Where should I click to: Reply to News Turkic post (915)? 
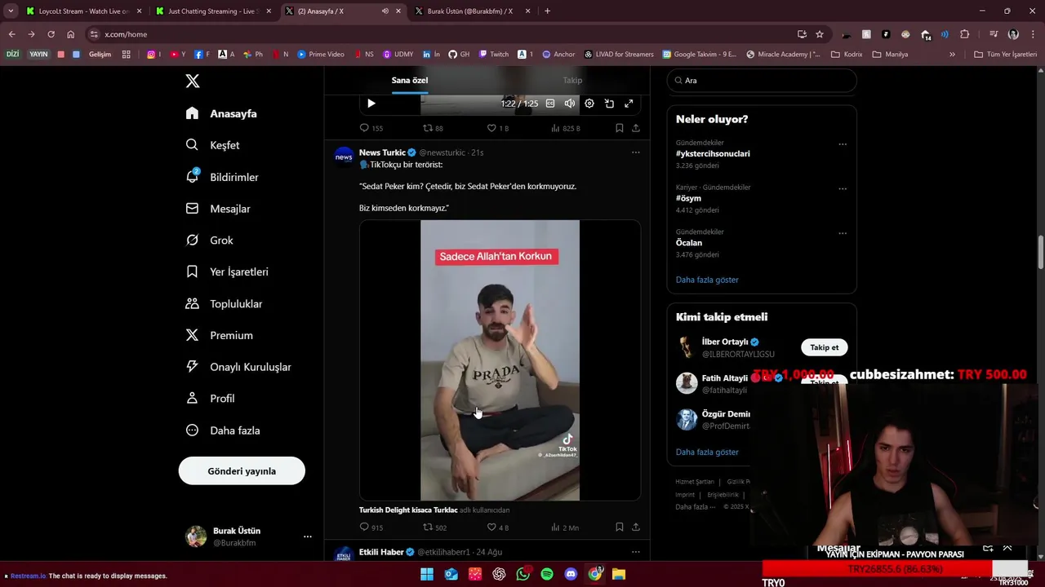[371, 527]
